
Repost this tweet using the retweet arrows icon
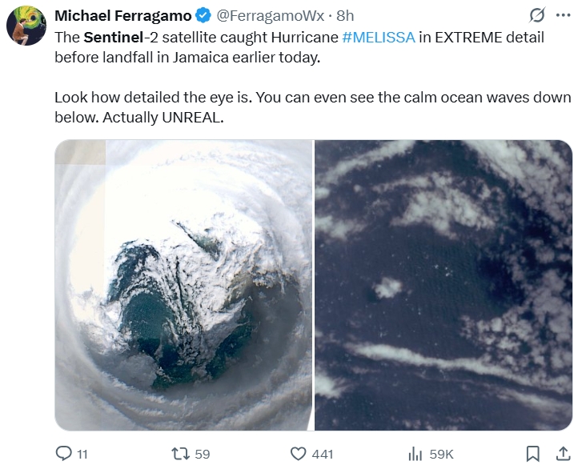pos(181,454)
